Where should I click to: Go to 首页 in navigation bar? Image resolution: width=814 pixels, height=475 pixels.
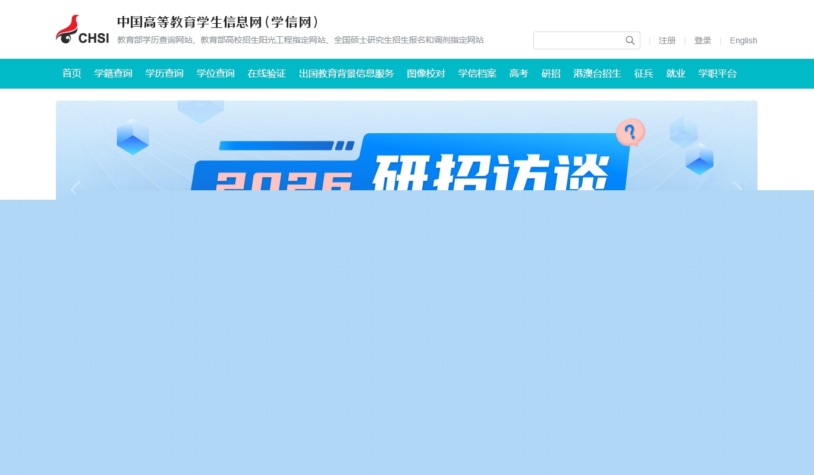click(x=72, y=74)
